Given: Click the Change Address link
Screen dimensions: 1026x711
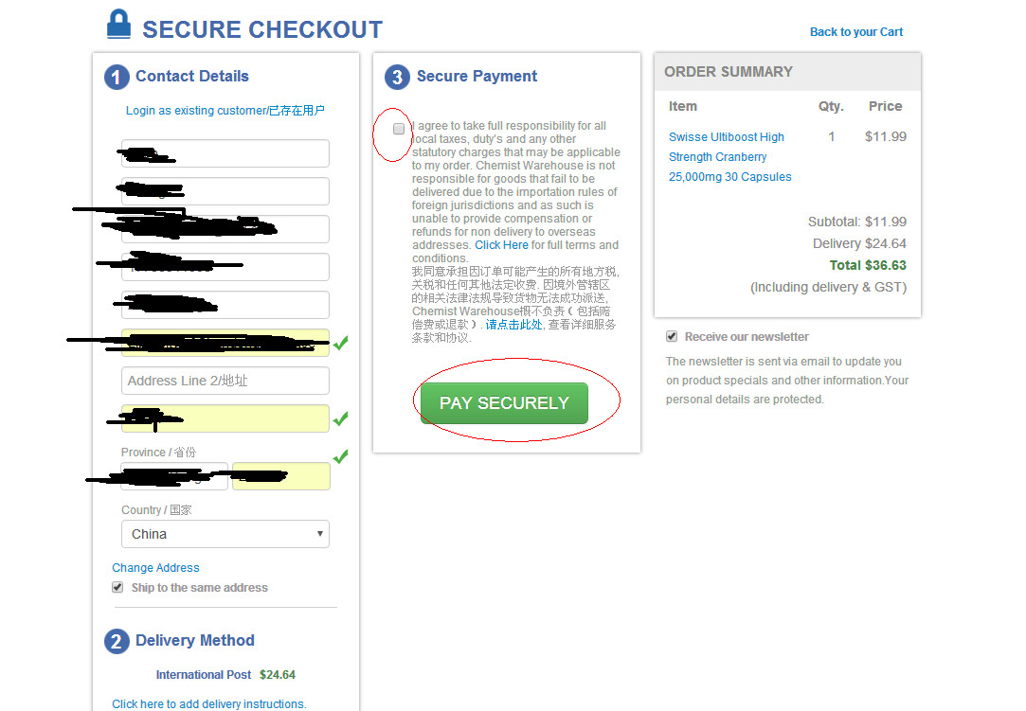Looking at the screenshot, I should click(x=155, y=568).
